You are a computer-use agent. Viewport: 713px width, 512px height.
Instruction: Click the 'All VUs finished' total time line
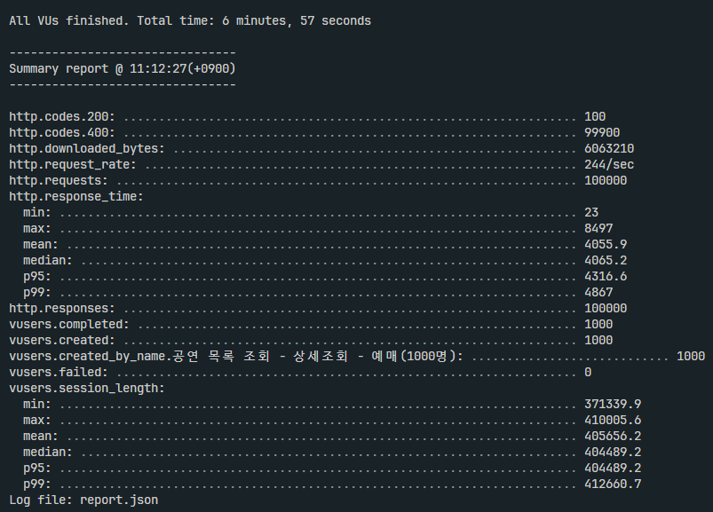(x=190, y=21)
